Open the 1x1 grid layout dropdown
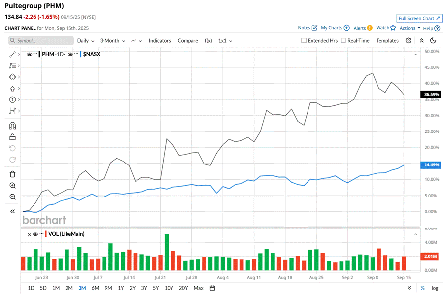Image resolution: width=445 pixels, height=295 pixels. point(225,41)
